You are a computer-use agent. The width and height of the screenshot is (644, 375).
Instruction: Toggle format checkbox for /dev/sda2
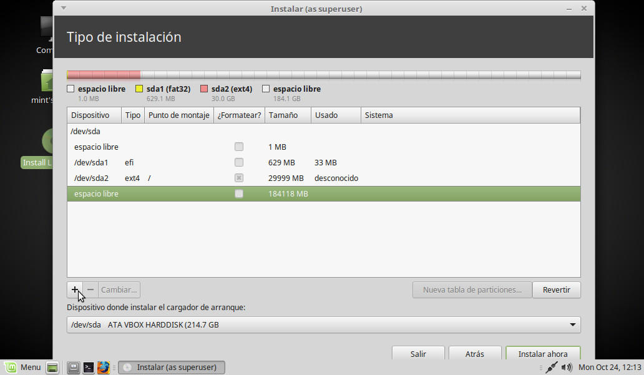click(x=239, y=178)
